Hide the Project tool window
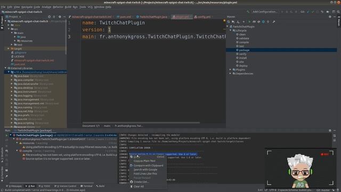Viewport: 341px width, 192px height. coord(64,17)
